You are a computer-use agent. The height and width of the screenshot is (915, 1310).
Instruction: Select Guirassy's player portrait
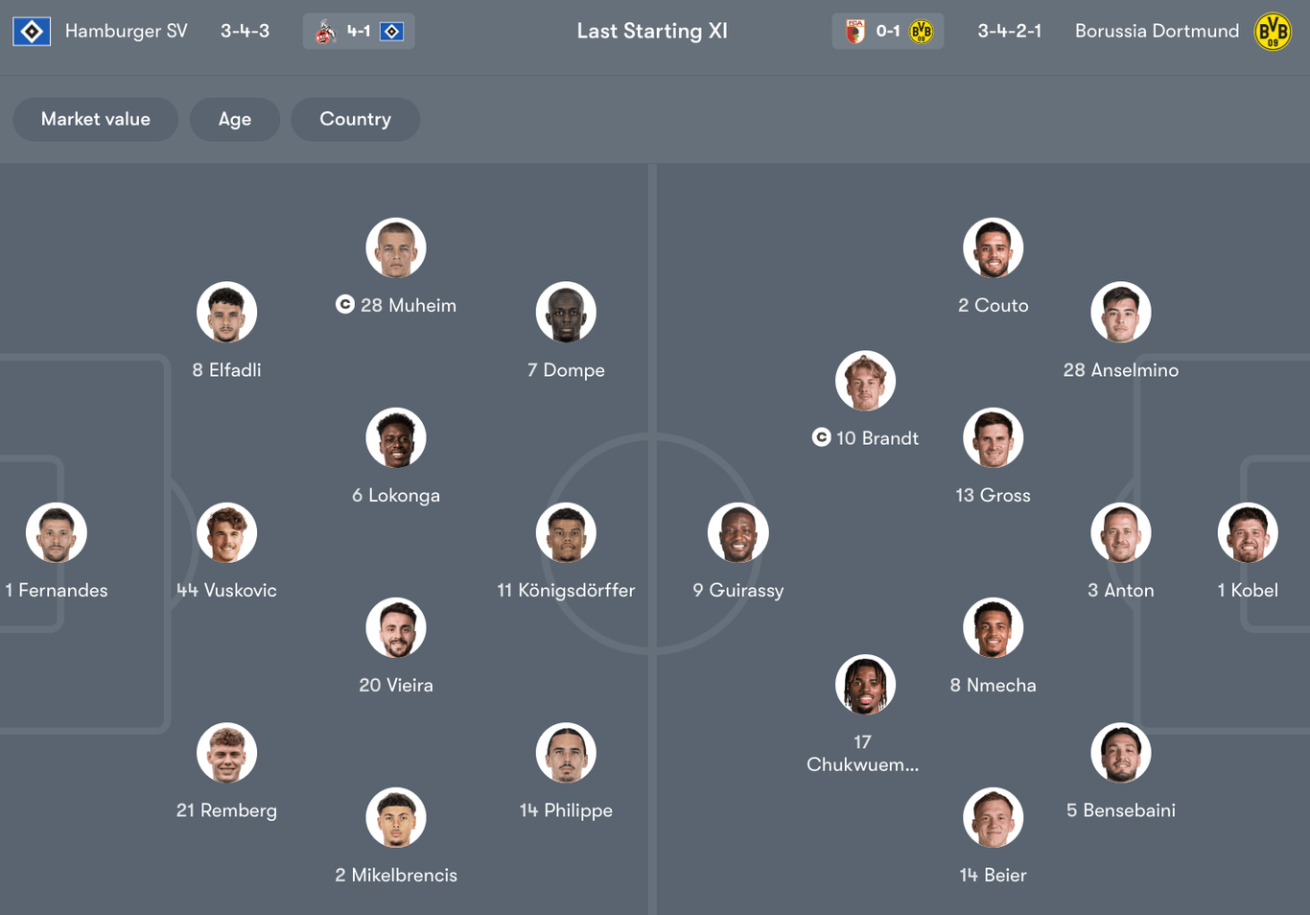click(737, 532)
